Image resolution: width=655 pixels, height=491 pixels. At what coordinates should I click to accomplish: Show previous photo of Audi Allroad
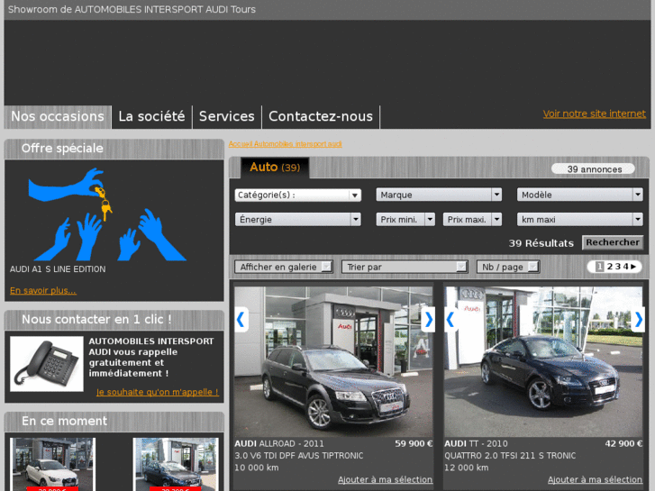pos(241,320)
